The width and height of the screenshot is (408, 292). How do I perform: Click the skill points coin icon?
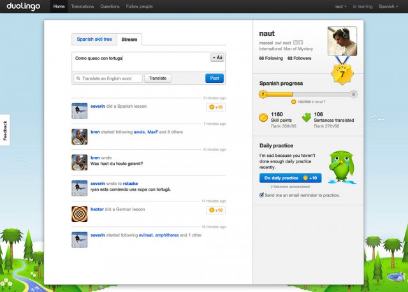[263, 118]
